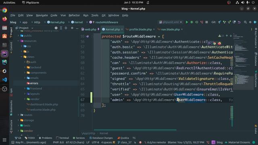Expand the backend folder

point(25,67)
